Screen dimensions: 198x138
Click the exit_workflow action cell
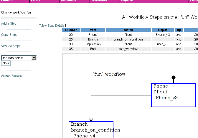tap(128, 49)
